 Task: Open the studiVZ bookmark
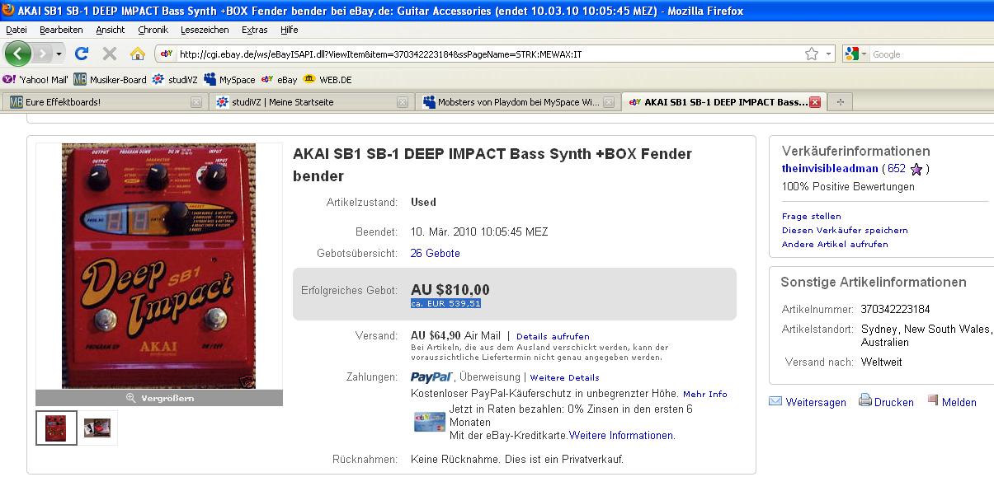tap(175, 80)
